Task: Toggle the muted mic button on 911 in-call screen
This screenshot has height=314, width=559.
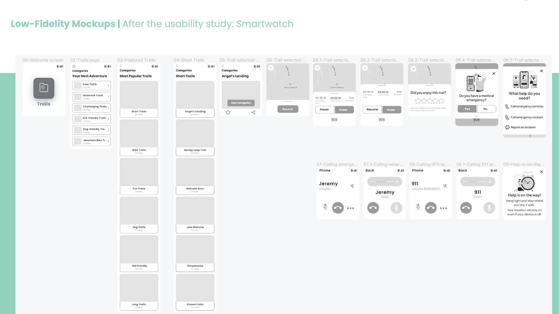Action: point(489,208)
